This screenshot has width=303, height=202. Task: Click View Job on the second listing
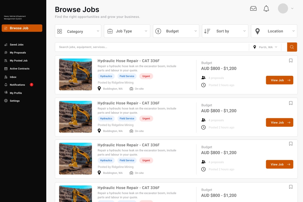point(279,122)
